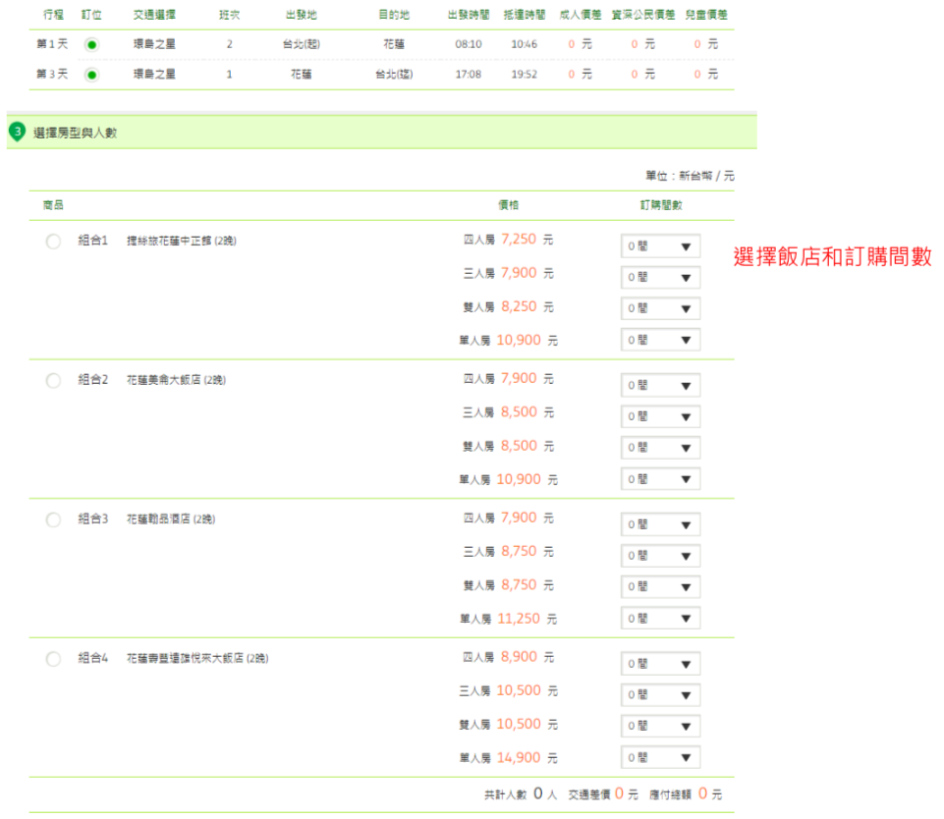Choose the 組合3 hotel radio button

click(53, 519)
